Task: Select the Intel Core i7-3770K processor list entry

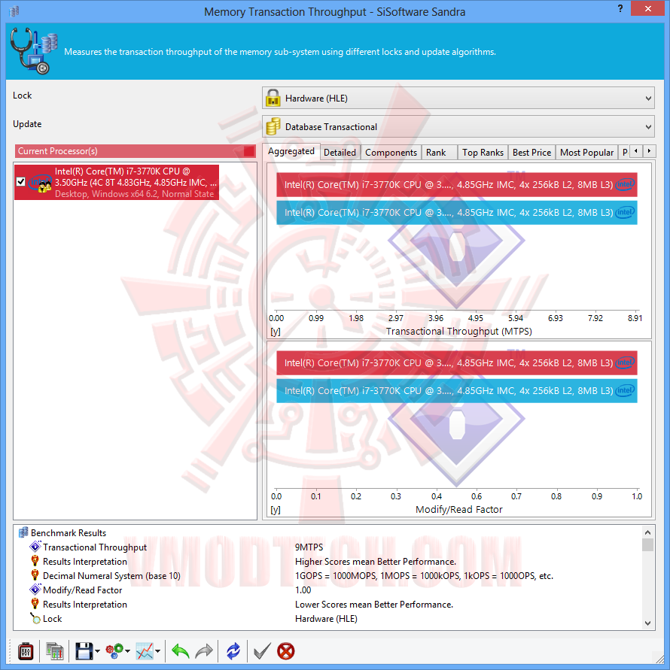Action: point(117,183)
